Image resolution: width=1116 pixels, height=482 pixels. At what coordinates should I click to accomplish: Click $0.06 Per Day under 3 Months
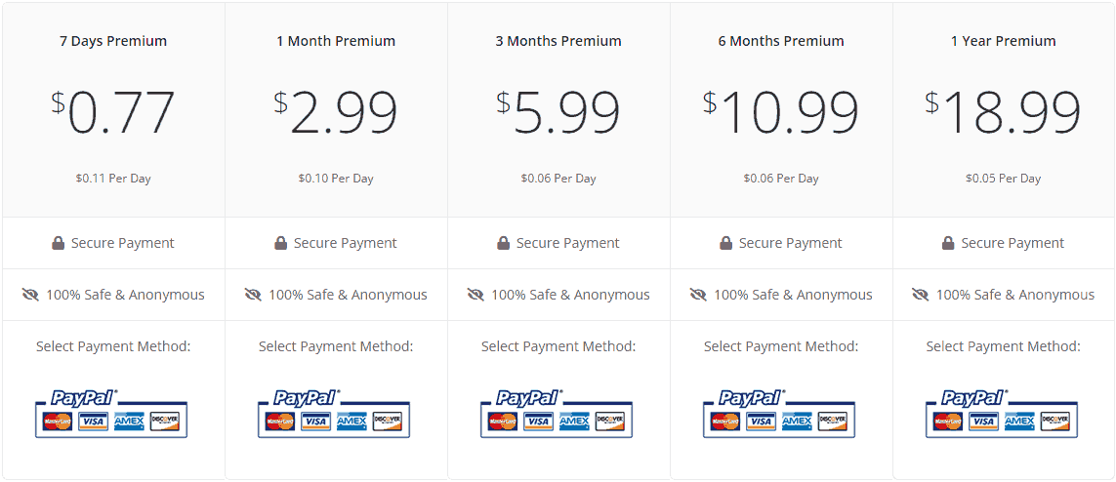[558, 179]
